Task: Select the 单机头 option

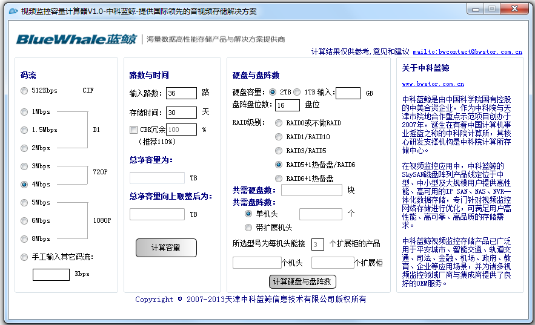Action: pos(248,214)
